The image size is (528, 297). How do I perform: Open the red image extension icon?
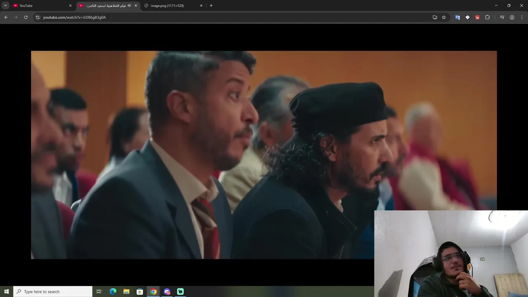tap(477, 17)
